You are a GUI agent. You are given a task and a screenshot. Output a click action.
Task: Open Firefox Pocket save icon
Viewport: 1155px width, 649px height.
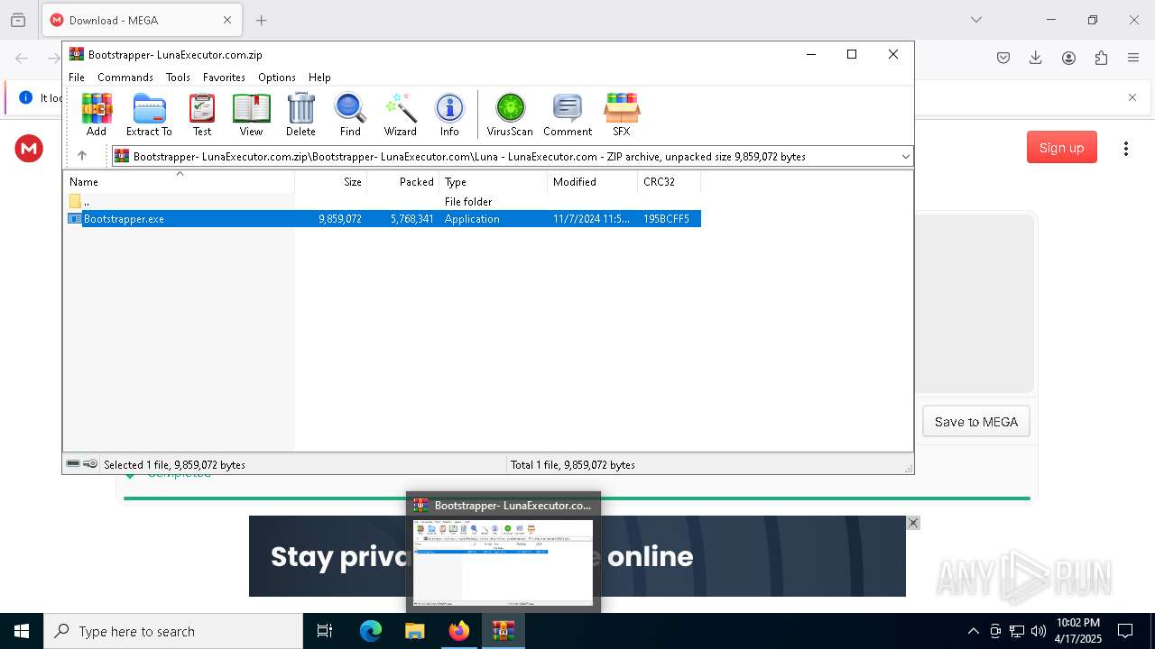pyautogui.click(x=1003, y=58)
